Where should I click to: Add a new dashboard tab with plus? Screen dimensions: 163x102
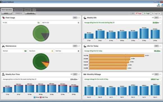tap(34, 10)
